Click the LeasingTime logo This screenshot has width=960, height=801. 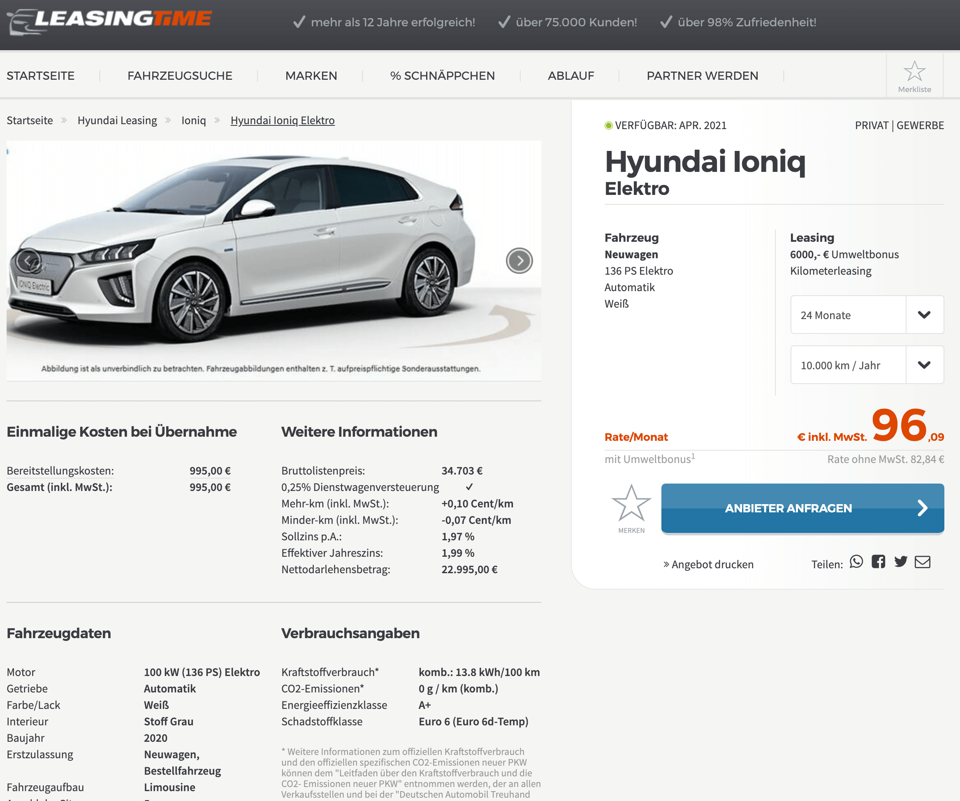coord(110,21)
